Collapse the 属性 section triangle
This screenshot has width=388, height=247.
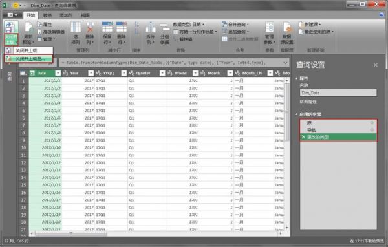click(296, 78)
